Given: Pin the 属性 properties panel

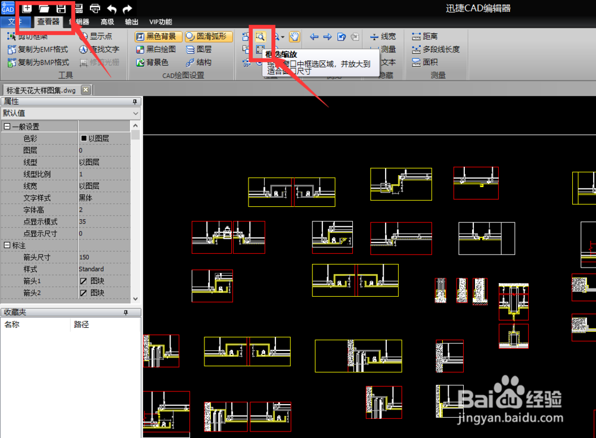Looking at the screenshot, I should pos(135,101).
